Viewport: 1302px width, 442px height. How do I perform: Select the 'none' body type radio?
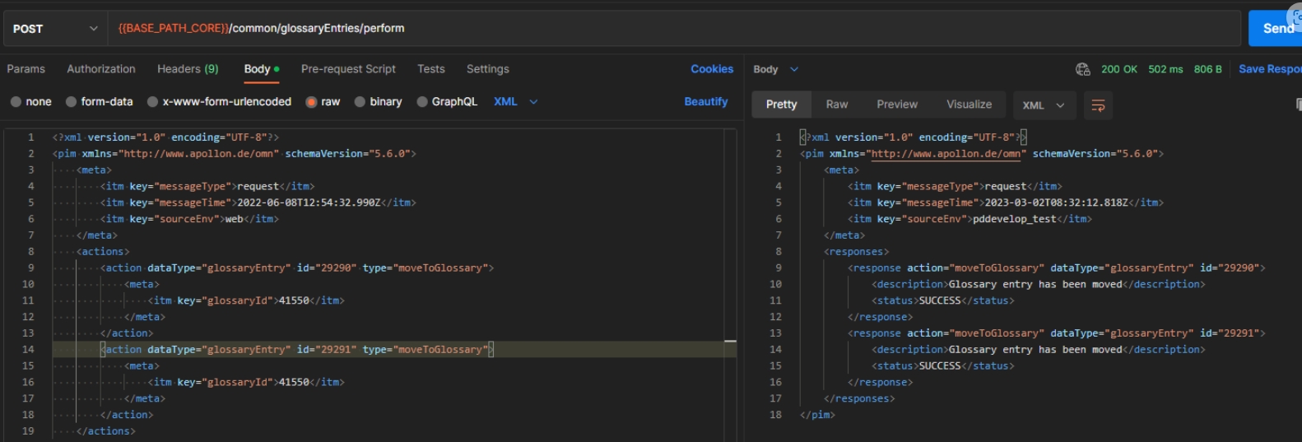click(x=16, y=102)
